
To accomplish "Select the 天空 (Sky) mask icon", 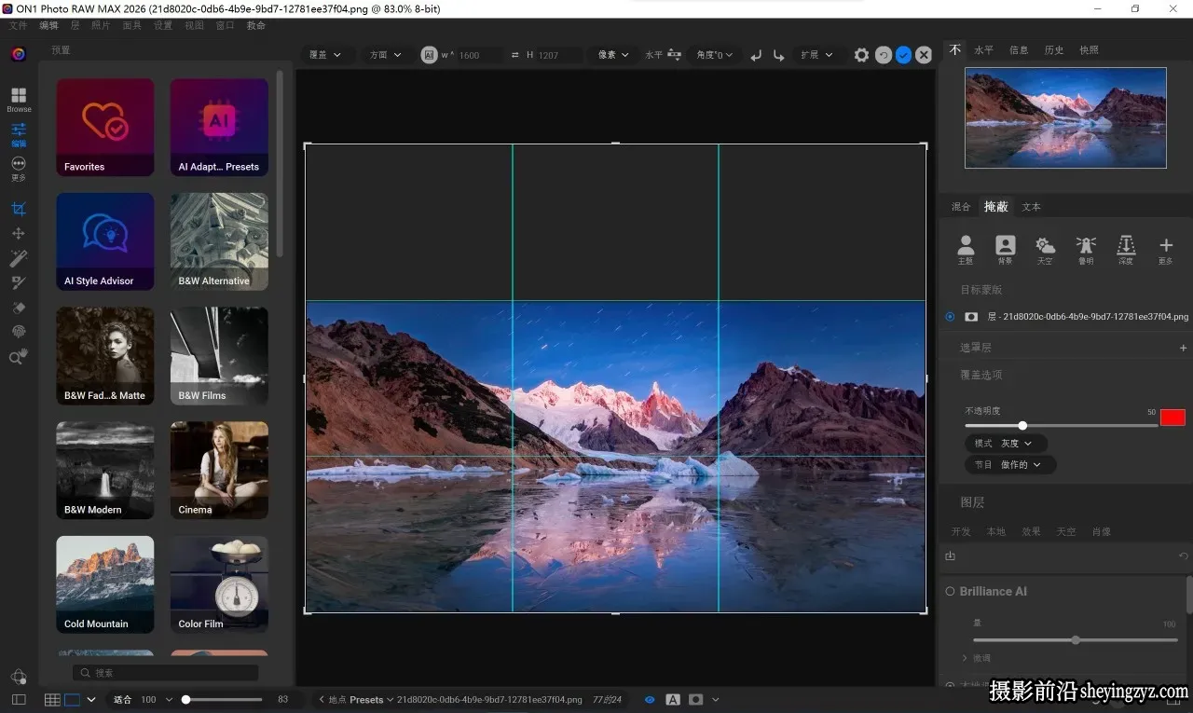I will pos(1045,250).
